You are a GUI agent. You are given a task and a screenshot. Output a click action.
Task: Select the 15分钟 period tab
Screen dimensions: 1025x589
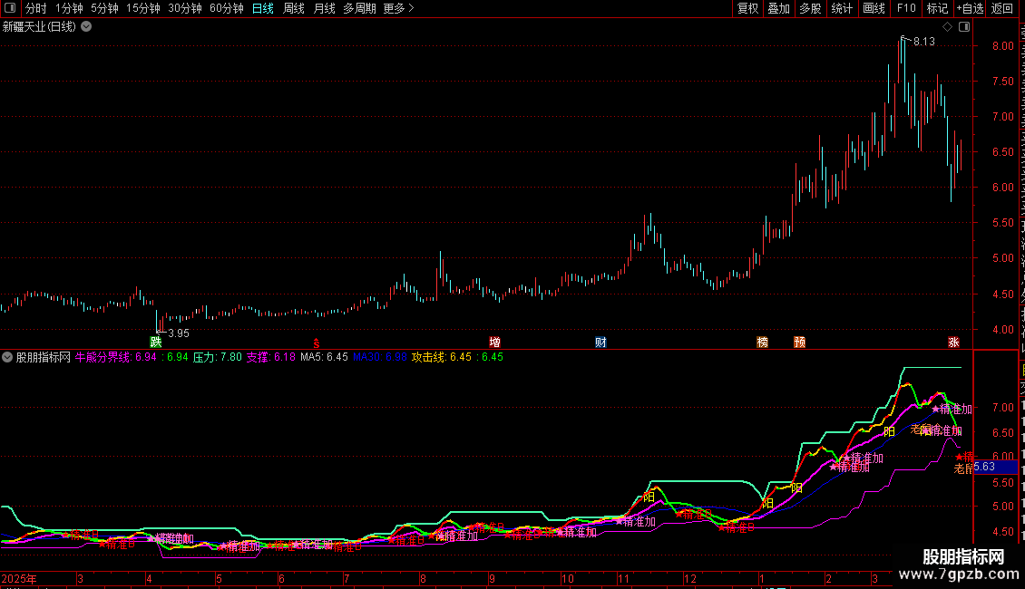coord(143,8)
